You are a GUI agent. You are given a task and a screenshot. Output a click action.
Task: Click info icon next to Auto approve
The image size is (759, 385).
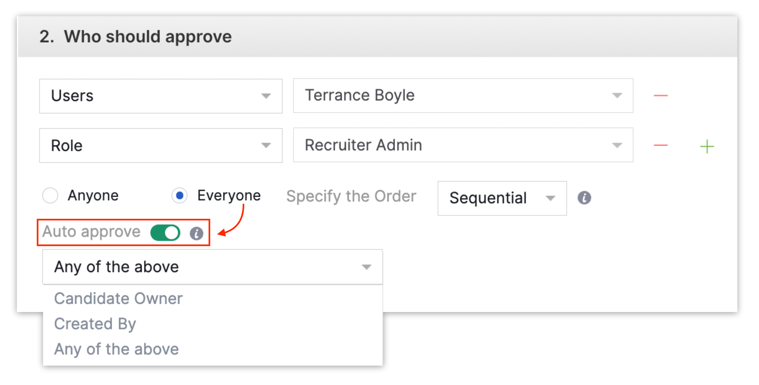pos(196,234)
